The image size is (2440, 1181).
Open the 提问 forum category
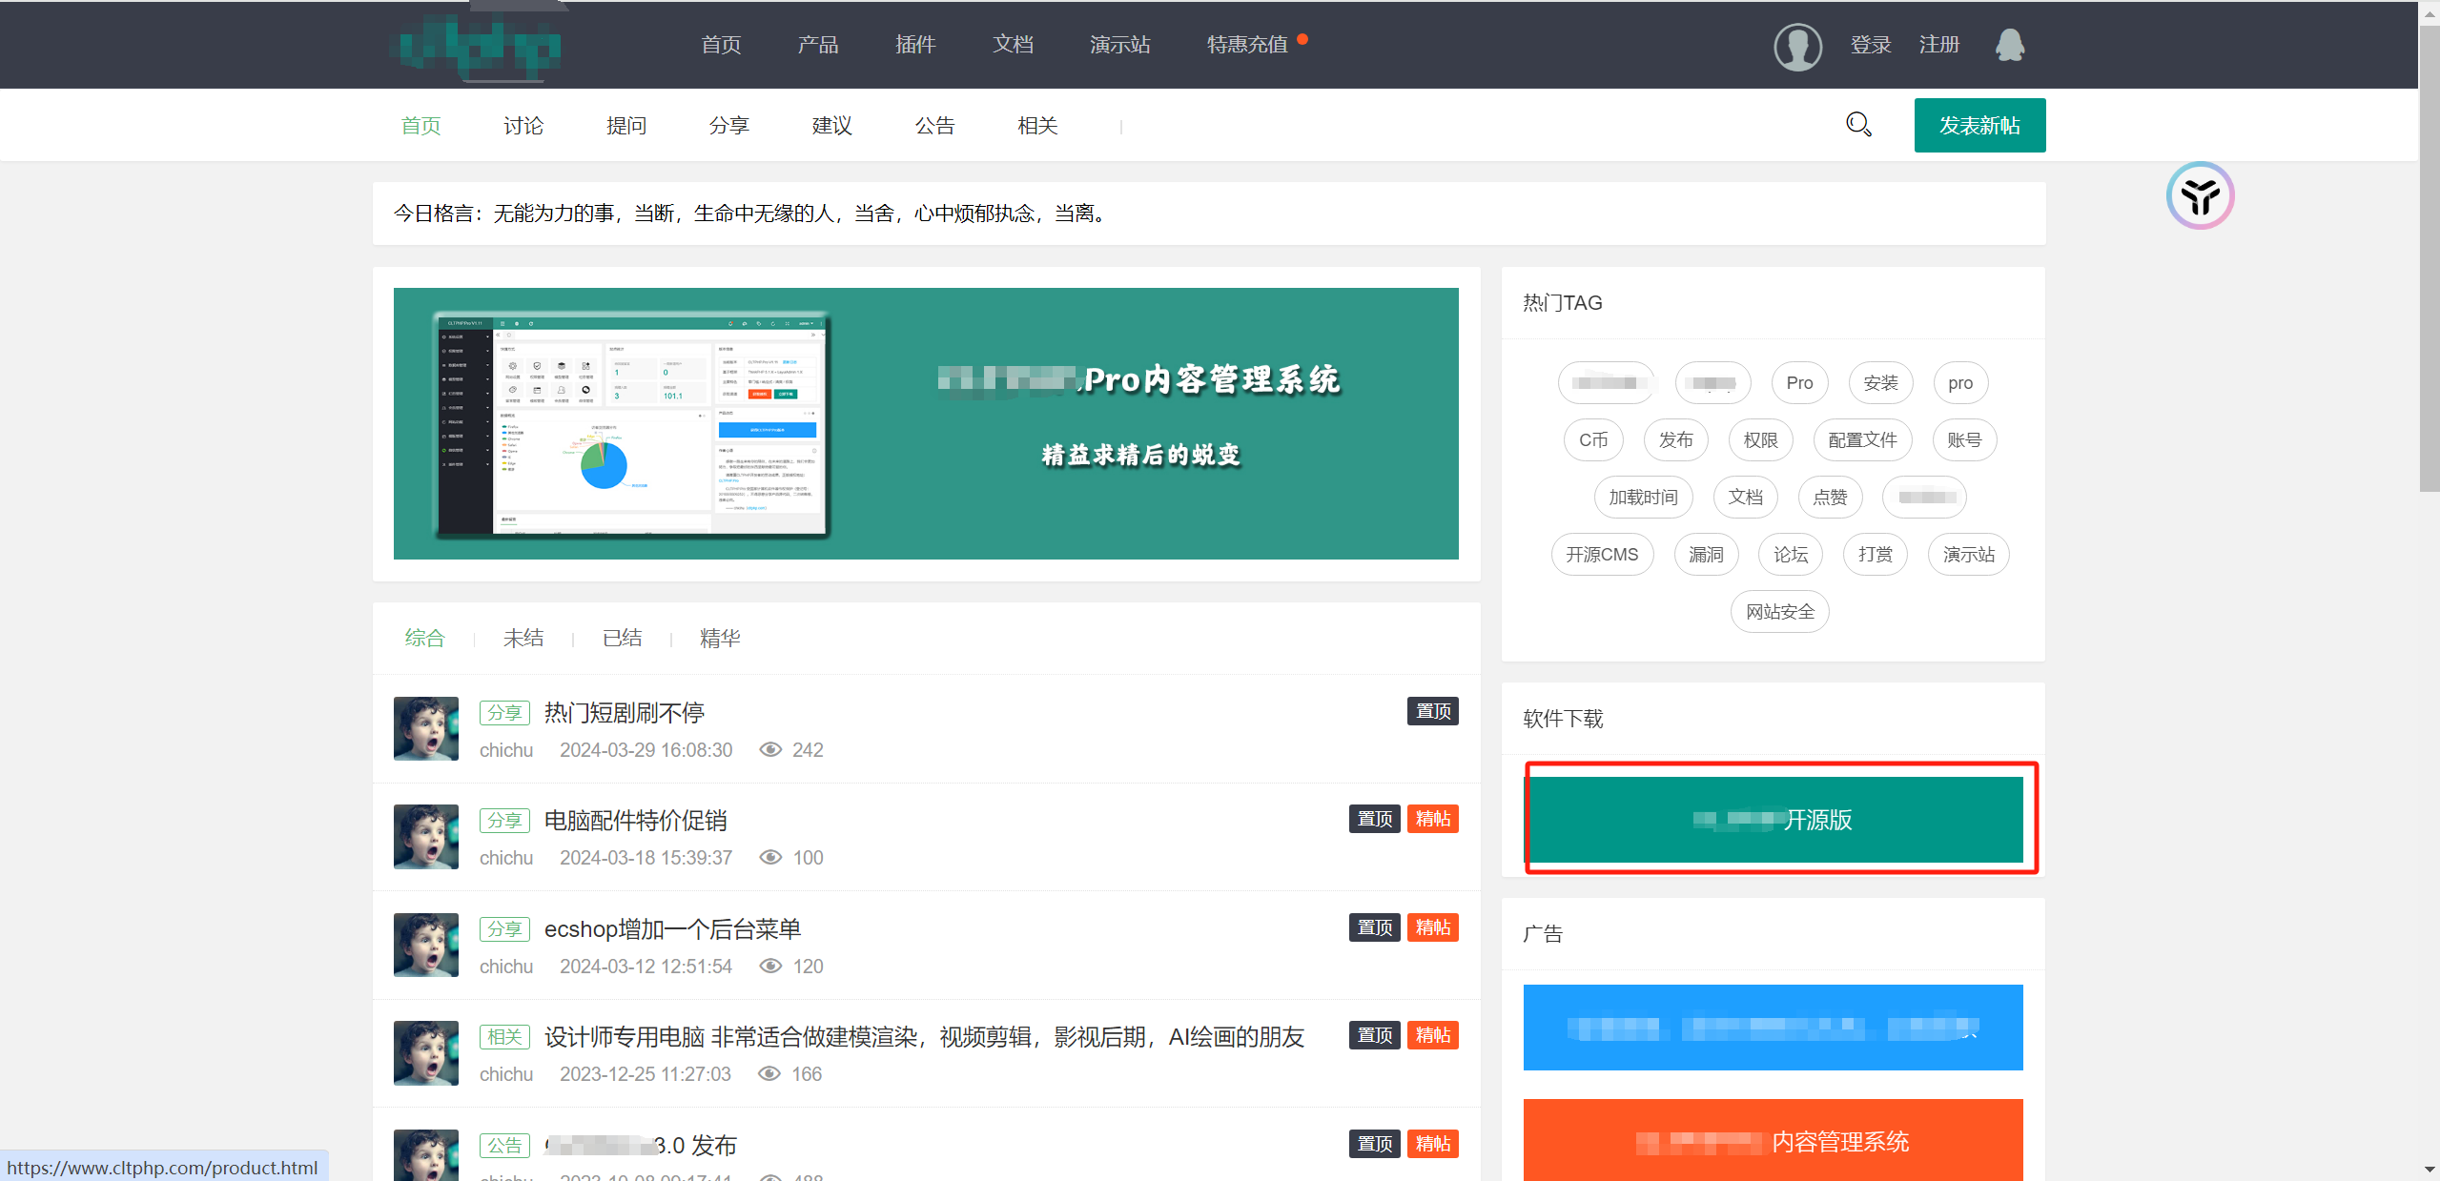(625, 126)
